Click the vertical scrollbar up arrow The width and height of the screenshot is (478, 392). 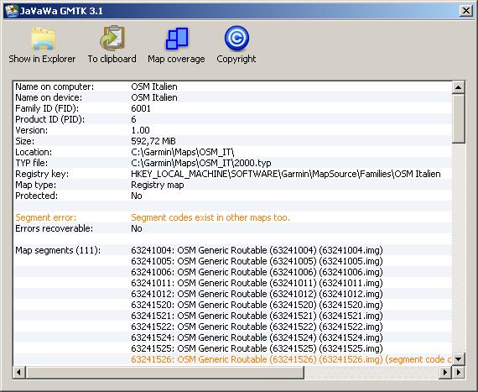pos(458,87)
